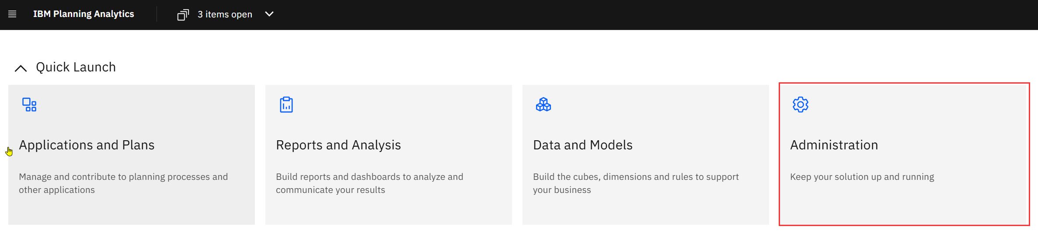The height and width of the screenshot is (233, 1038).
Task: Open the Reports and Analysis heading
Action: tap(338, 145)
